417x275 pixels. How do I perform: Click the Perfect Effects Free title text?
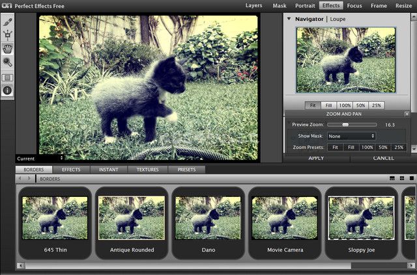[x=39, y=6]
